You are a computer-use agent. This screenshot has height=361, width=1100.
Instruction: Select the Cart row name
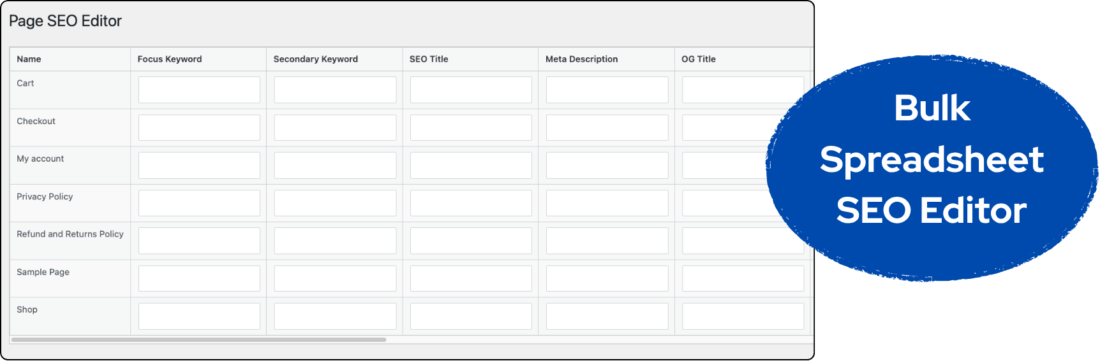[x=26, y=83]
